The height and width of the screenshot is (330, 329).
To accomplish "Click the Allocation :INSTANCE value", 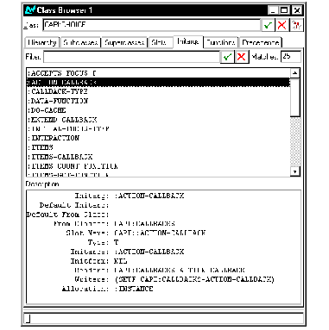I will click(134, 289).
